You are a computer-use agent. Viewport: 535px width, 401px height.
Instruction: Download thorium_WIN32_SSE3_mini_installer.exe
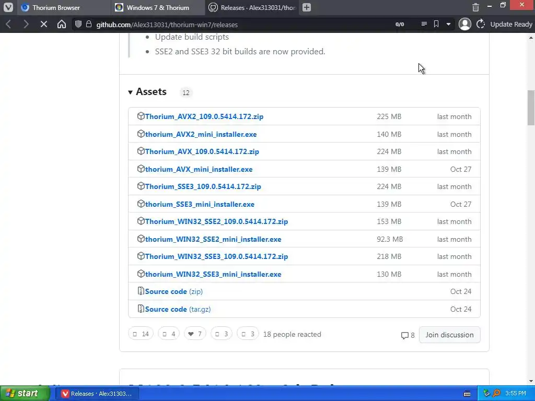213,275
